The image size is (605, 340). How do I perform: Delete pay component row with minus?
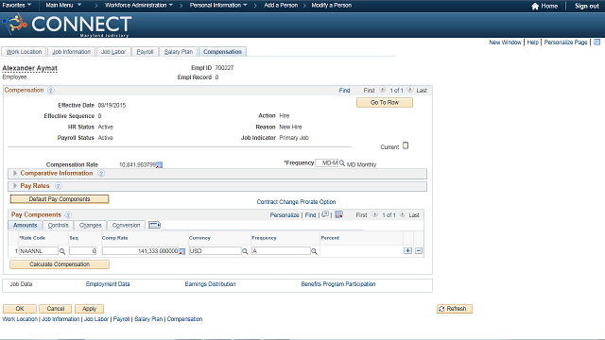pos(419,251)
